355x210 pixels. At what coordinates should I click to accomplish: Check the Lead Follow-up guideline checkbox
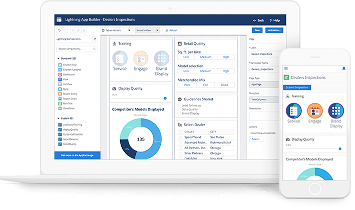tap(179, 105)
